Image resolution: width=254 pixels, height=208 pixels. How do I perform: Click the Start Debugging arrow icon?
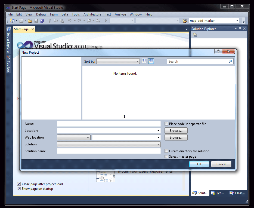pyautogui.click(x=106, y=21)
